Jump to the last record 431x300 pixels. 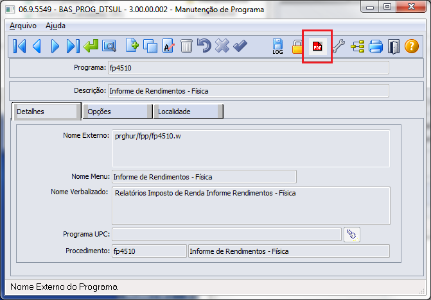(x=73, y=46)
